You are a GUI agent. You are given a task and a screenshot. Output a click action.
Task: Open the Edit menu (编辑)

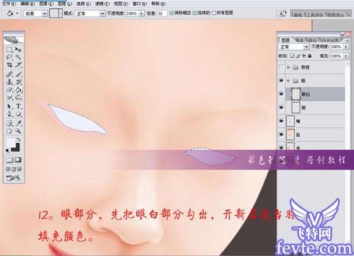click(28, 4)
